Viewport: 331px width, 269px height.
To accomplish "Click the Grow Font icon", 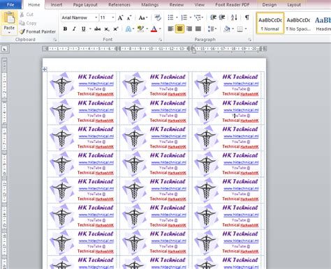I will tap(120, 17).
